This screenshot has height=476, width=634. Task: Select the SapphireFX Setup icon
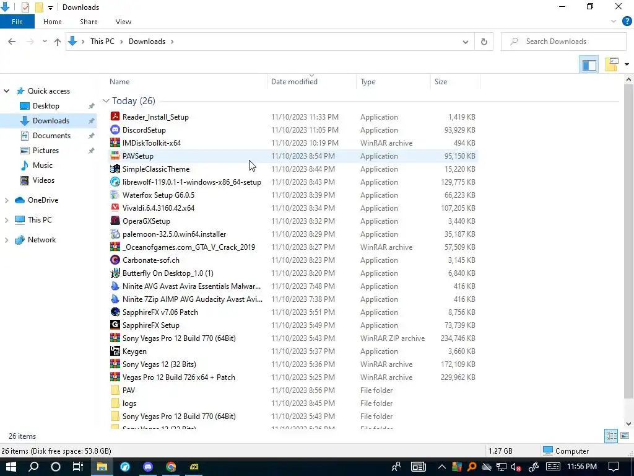click(115, 325)
